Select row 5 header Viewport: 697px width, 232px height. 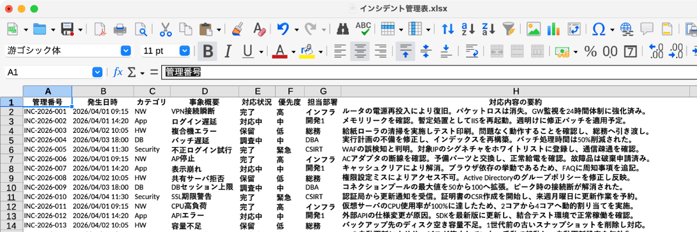[11, 130]
